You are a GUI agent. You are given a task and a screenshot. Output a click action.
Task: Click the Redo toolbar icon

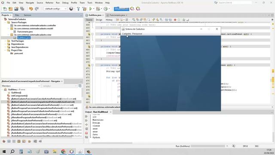point(37,9)
